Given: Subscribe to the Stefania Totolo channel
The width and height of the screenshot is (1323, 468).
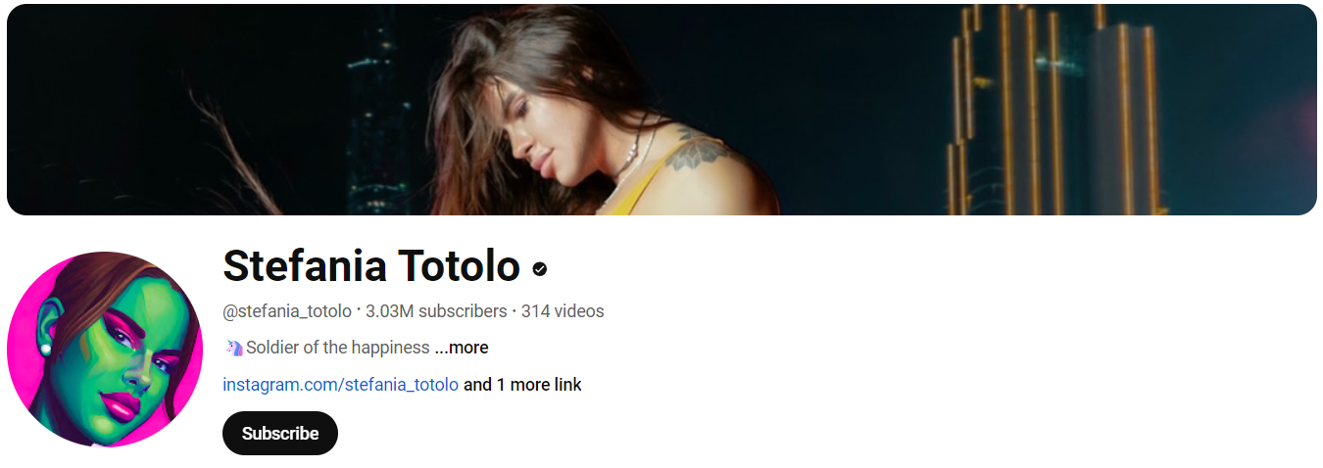Looking at the screenshot, I should (280, 433).
